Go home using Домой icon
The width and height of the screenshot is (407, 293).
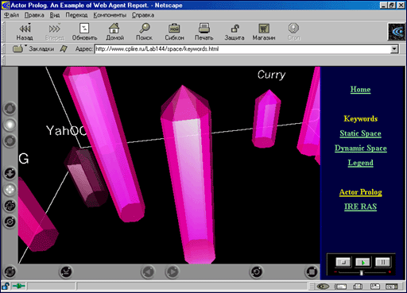[114, 32]
